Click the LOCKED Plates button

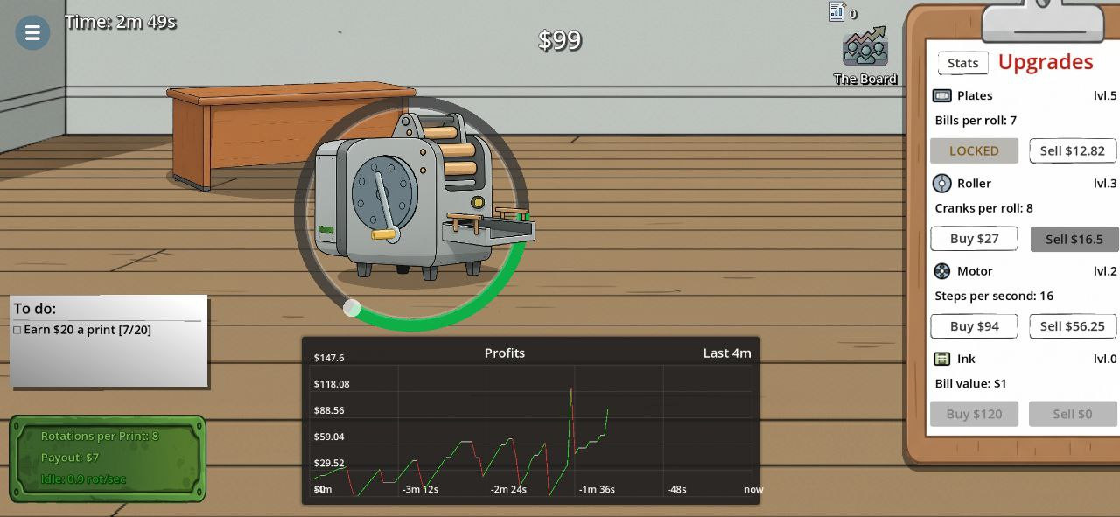[x=974, y=150]
